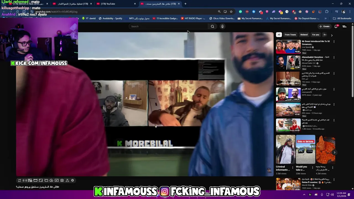
Task: Open HIT RADIO Player bookmark
Action: click(193, 19)
